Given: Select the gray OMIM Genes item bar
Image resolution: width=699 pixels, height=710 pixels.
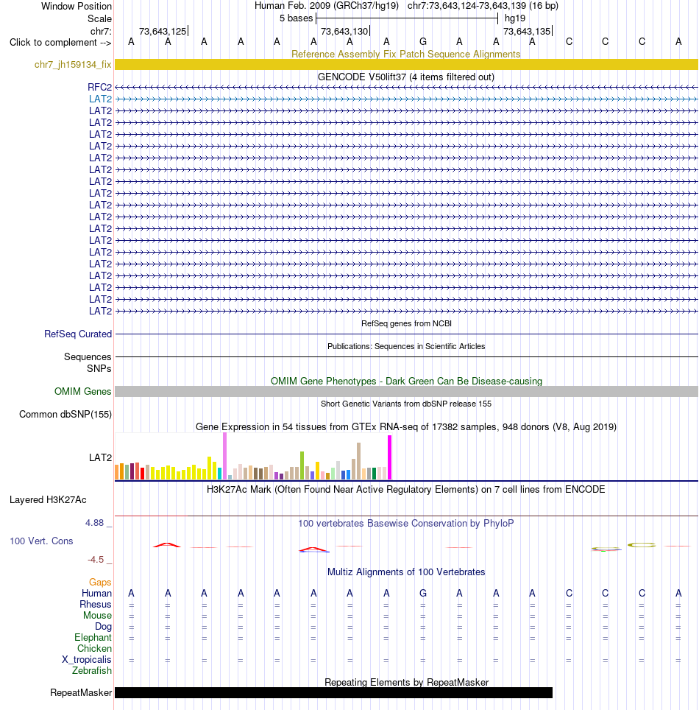Looking at the screenshot, I should click(x=406, y=392).
